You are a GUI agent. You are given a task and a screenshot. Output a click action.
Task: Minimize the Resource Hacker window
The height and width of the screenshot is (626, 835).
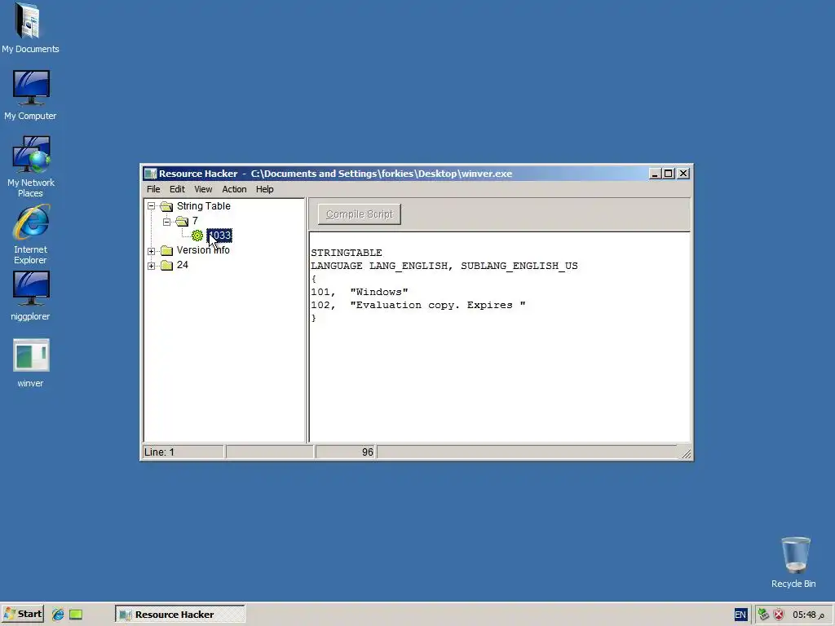click(x=655, y=174)
